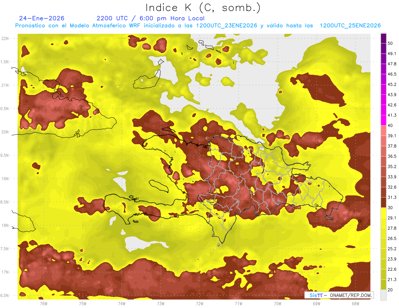Click the color bar value '49.1'
The height and width of the screenshot is (308, 399).
pyautogui.click(x=392, y=53)
